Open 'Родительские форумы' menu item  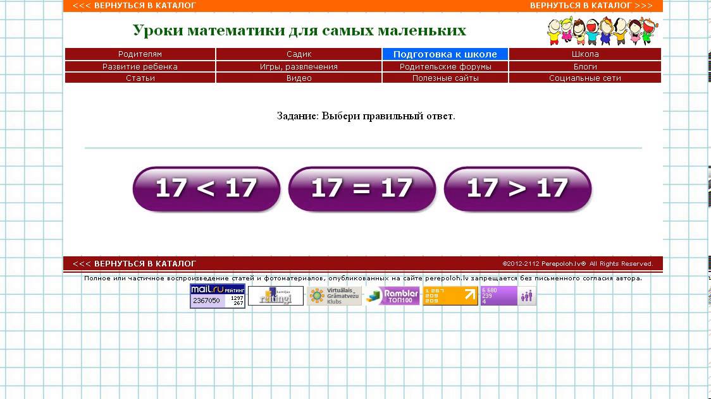[445, 66]
